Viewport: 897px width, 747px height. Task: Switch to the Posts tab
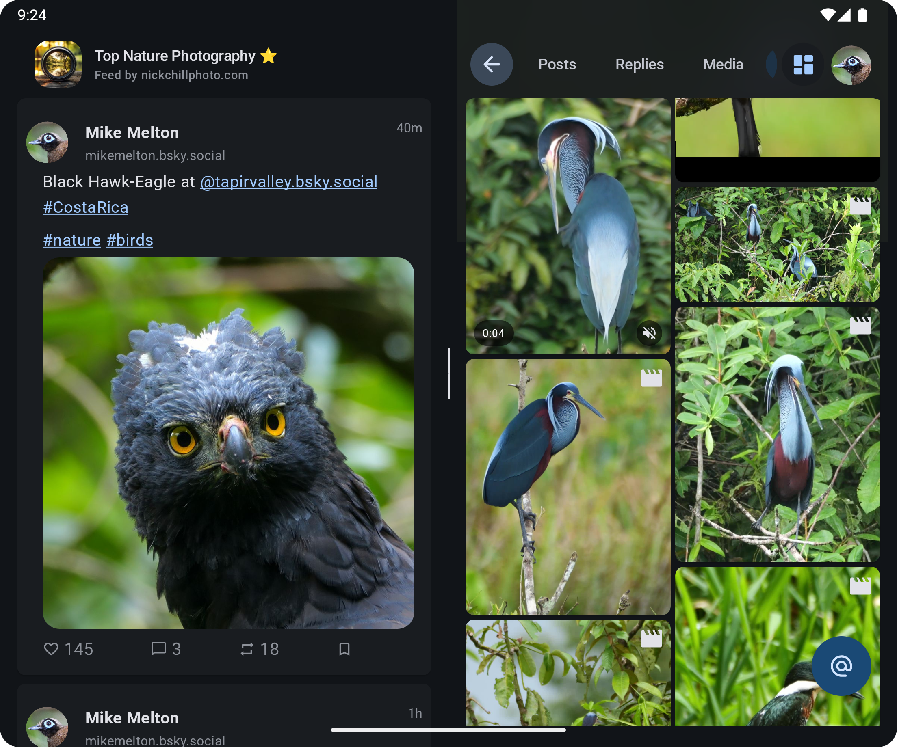[x=557, y=65]
